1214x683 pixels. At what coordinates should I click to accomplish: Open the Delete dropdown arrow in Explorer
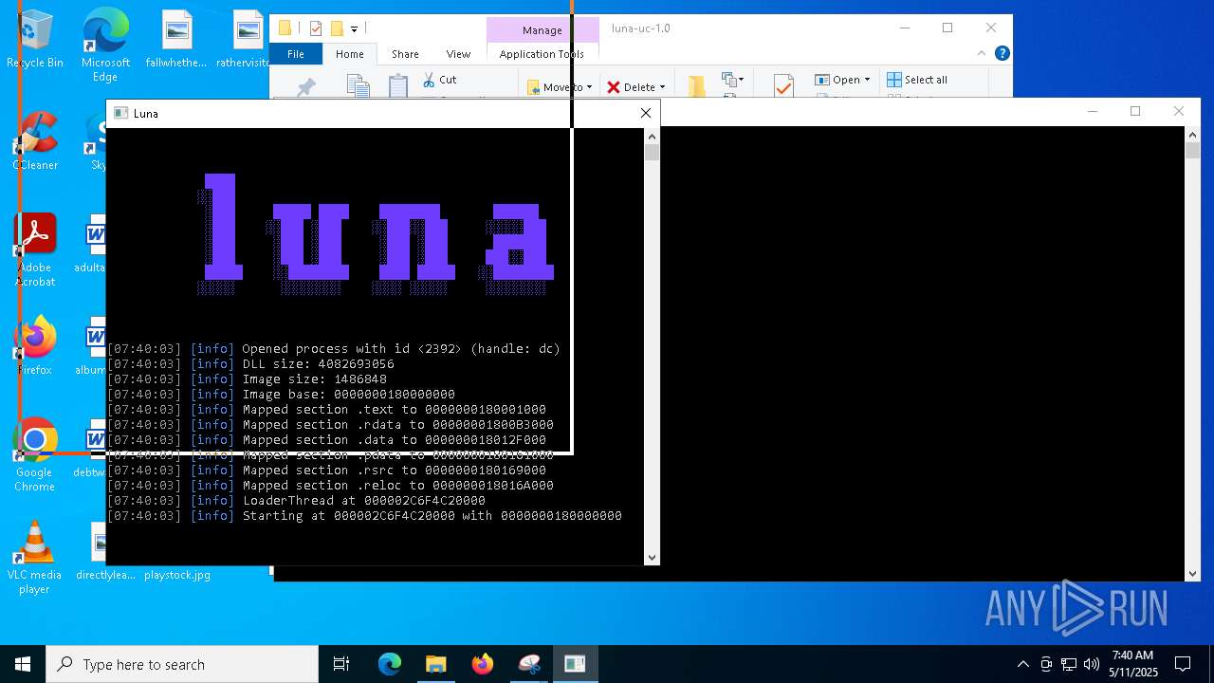(x=662, y=87)
